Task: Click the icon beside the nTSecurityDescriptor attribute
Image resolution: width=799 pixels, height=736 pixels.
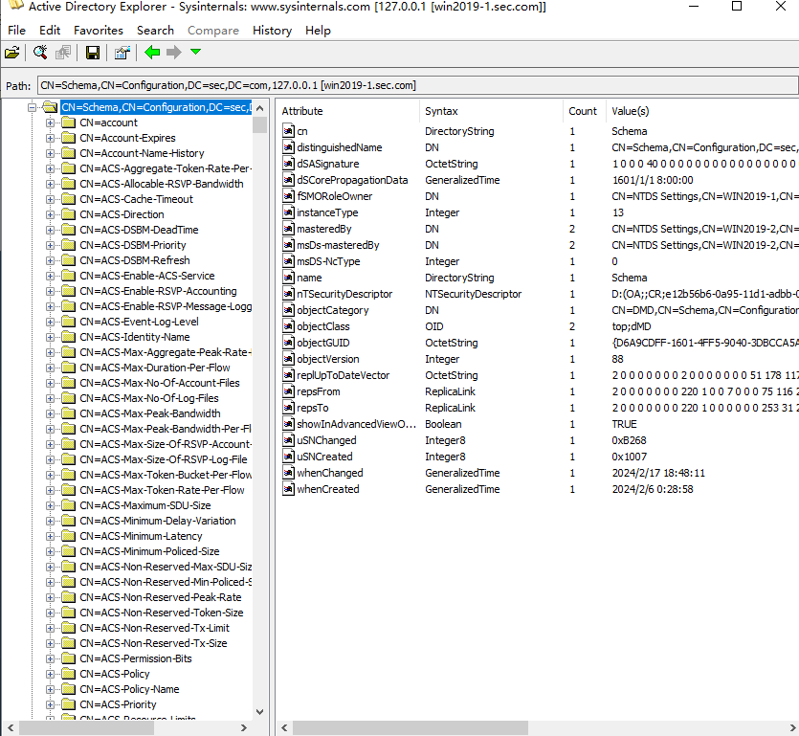Action: (288, 295)
